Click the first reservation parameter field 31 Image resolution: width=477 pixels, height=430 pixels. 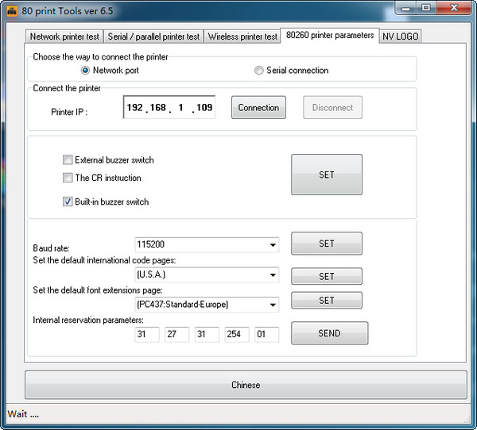pos(147,335)
